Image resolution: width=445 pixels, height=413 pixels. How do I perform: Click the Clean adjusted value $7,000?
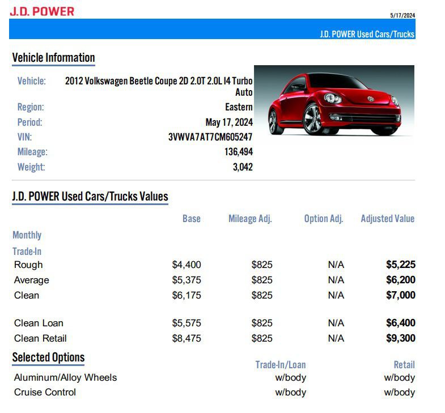(400, 295)
